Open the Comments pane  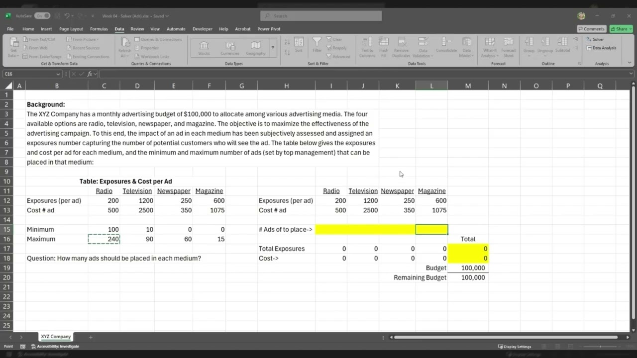coord(591,29)
